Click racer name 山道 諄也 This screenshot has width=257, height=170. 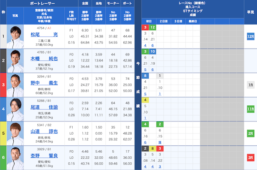click(x=44, y=131)
